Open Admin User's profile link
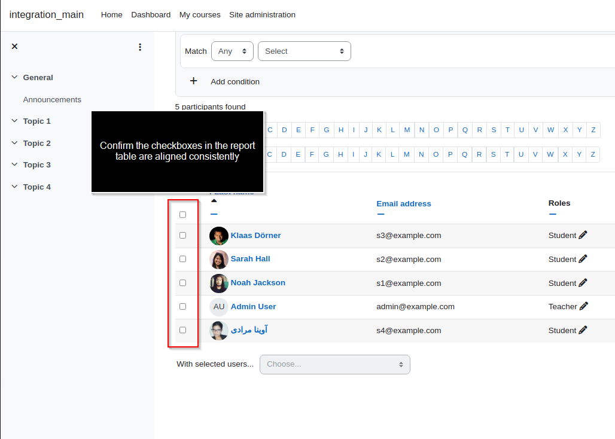 coord(253,306)
